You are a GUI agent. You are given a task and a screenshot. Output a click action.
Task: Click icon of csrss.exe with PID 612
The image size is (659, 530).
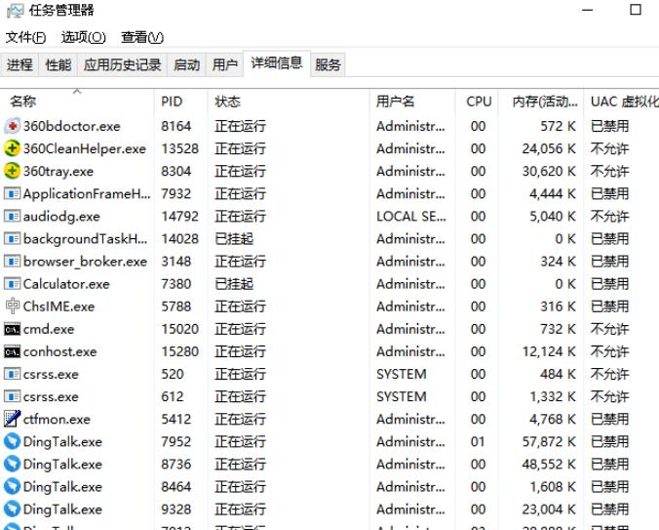point(13,396)
